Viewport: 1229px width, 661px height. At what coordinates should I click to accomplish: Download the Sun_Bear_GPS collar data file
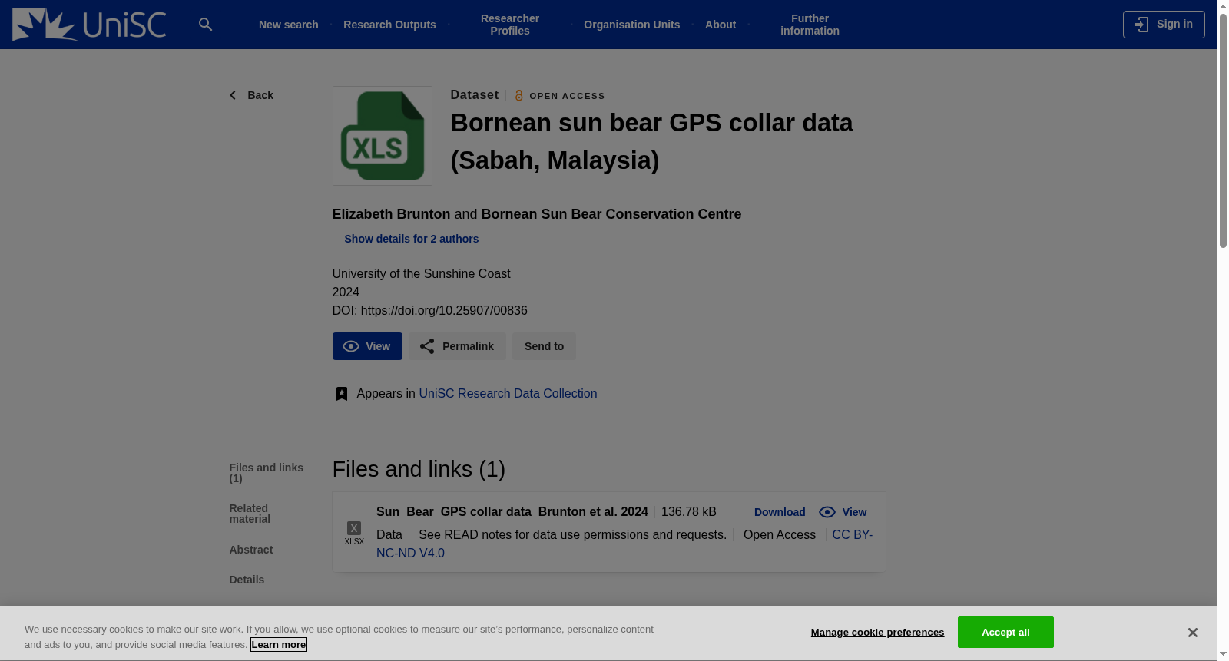780,512
